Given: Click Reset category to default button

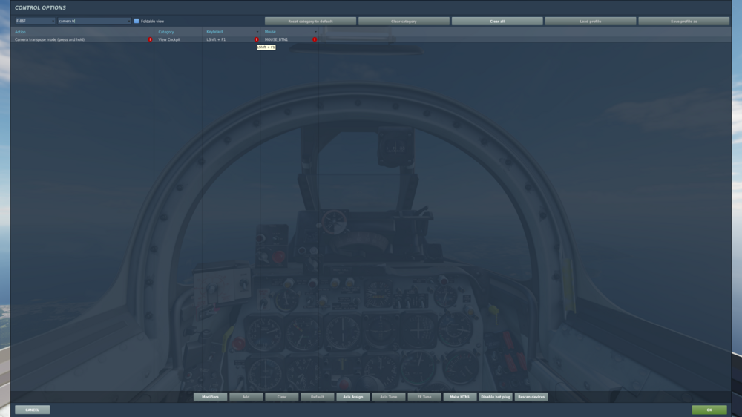Looking at the screenshot, I should point(310,22).
